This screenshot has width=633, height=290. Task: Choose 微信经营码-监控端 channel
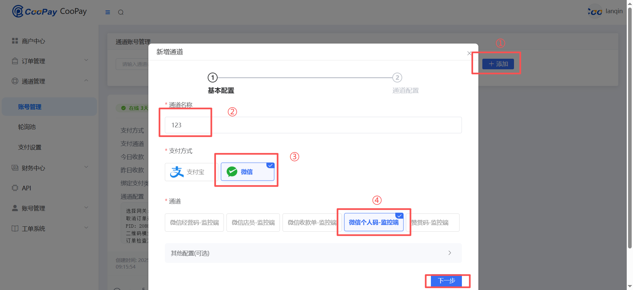(x=194, y=222)
